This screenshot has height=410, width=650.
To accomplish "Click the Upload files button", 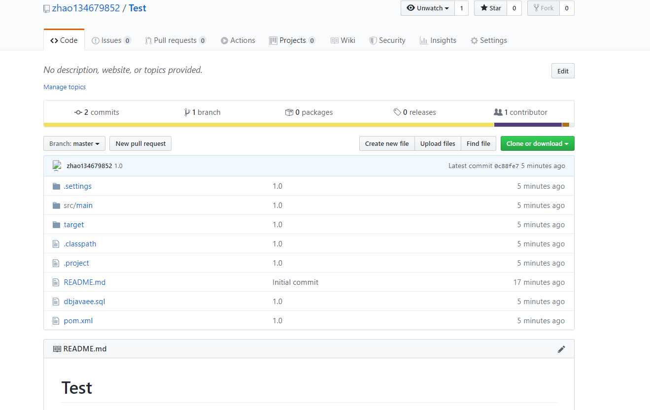I will click(438, 143).
